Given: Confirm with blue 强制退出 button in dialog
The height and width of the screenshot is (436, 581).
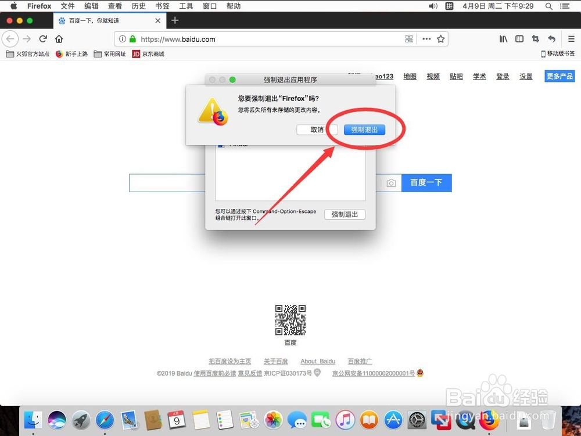Looking at the screenshot, I should tap(364, 129).
